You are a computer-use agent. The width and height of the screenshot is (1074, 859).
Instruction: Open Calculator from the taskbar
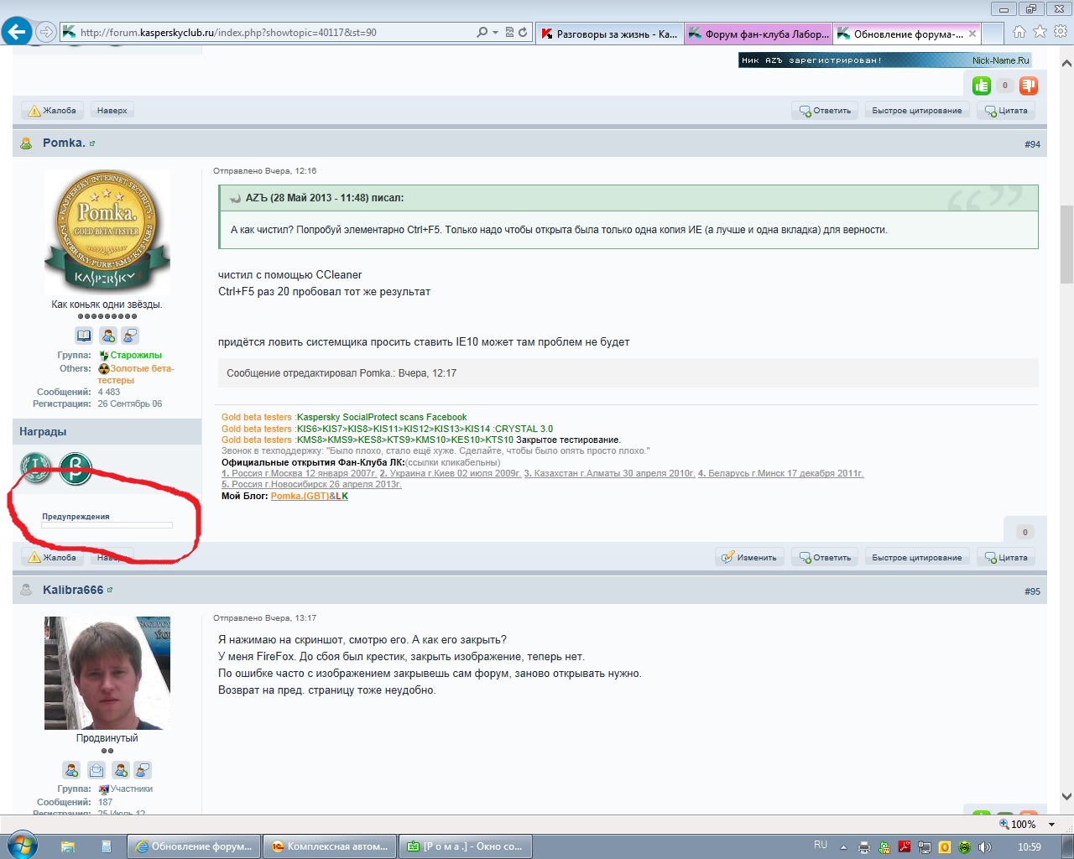106,846
